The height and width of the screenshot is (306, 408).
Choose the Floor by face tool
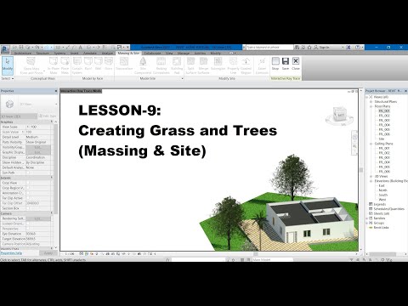[x=109, y=64]
